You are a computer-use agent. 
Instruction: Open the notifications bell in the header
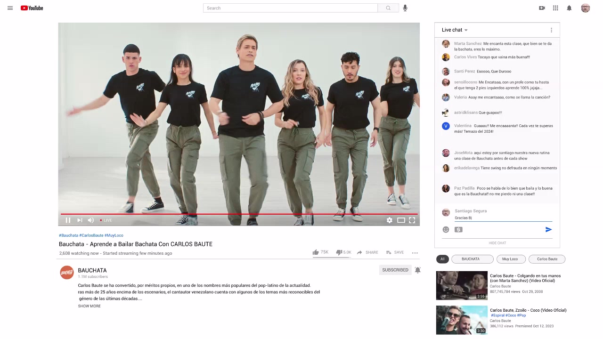point(569,8)
